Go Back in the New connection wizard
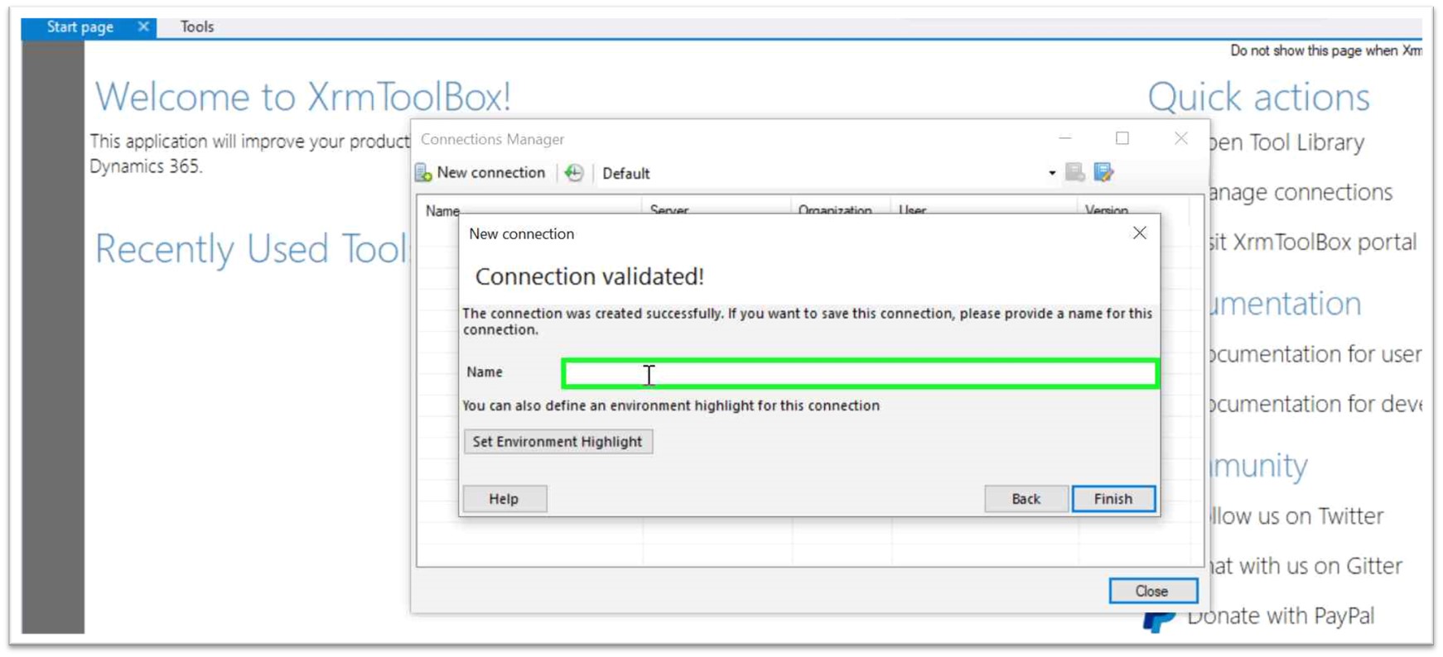Screen dimensions: 1443x657 pyautogui.click(x=1026, y=498)
